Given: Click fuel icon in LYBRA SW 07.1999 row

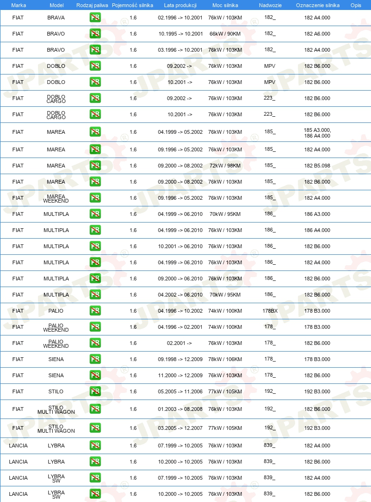Looking at the screenshot, I should 95,478.
